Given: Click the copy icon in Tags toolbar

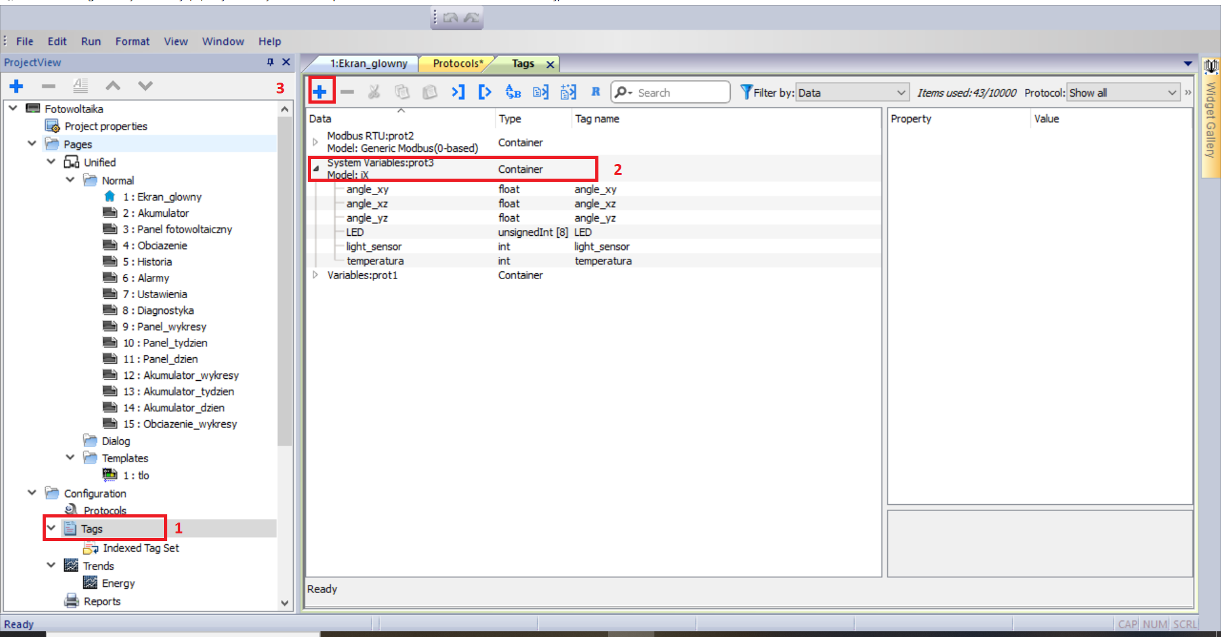Looking at the screenshot, I should tap(402, 92).
